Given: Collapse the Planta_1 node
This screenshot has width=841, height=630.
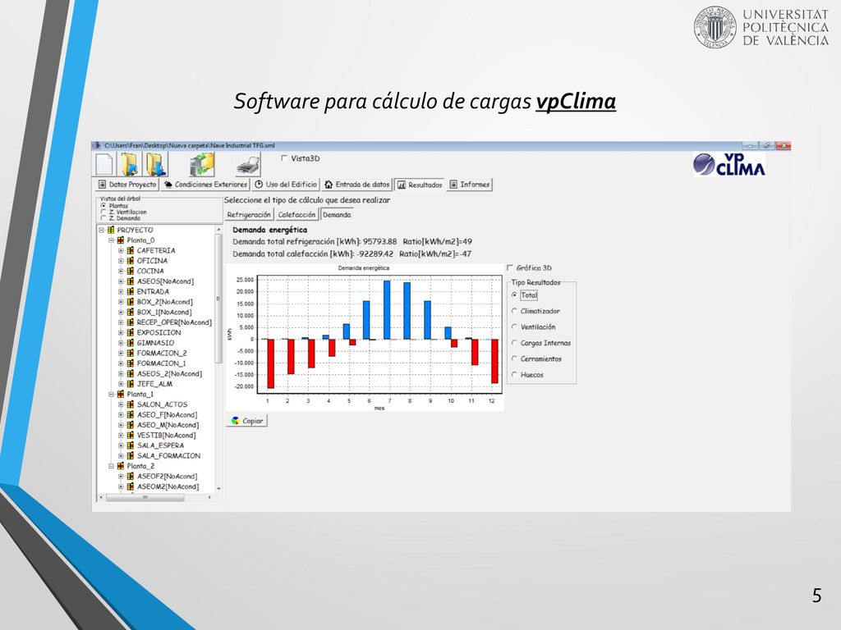Looking at the screenshot, I should (111, 394).
